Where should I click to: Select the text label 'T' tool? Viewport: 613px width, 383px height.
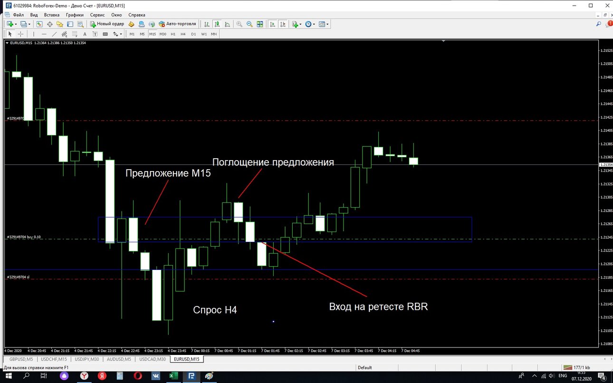[95, 34]
